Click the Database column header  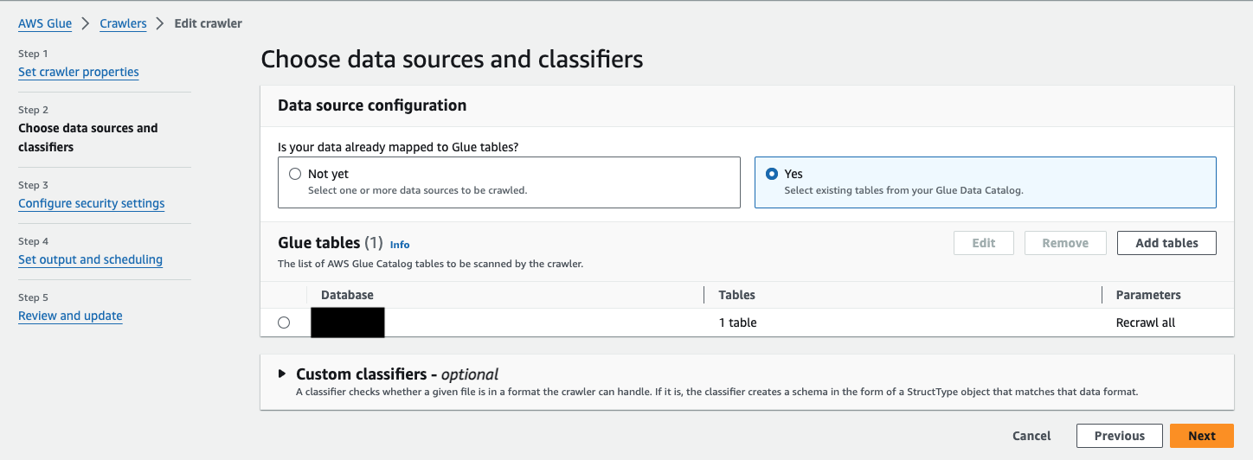347,295
